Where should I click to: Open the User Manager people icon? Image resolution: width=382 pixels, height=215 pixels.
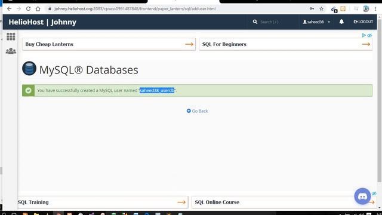[11, 51]
